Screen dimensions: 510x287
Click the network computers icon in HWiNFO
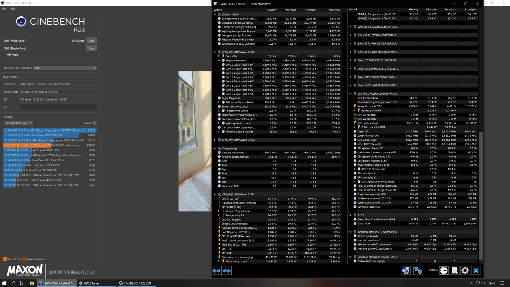pyautogui.click(x=418, y=270)
